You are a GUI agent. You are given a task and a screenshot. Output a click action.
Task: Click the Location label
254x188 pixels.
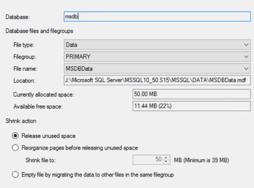tap(24, 81)
